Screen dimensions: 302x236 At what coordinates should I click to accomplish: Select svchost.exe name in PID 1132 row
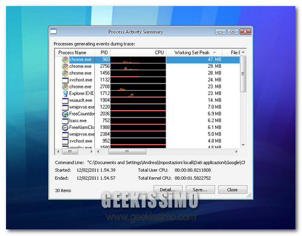point(81,80)
